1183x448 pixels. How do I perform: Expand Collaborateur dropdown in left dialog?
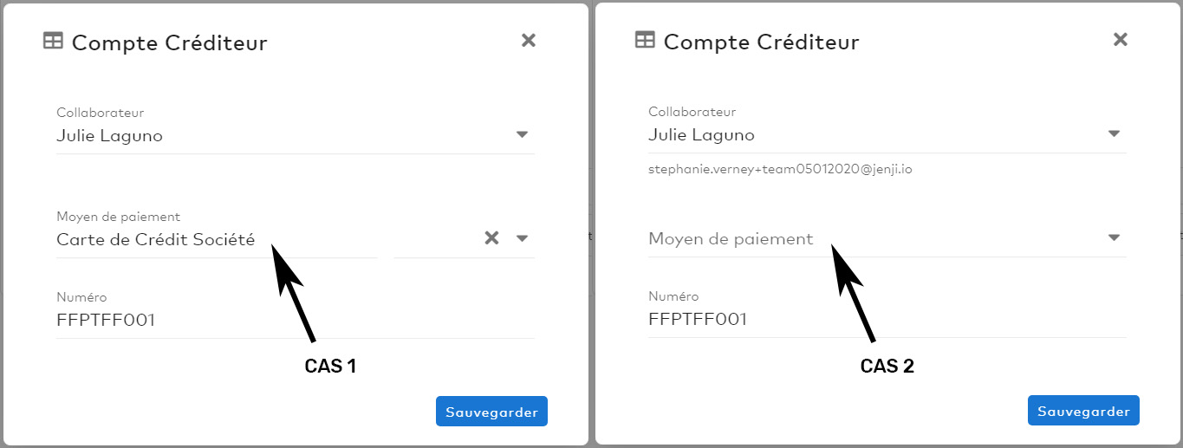(x=522, y=135)
